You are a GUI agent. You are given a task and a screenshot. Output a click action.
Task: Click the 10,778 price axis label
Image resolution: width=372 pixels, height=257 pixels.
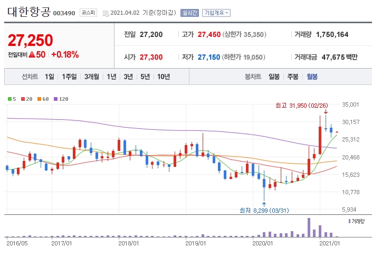pyautogui.click(x=351, y=192)
